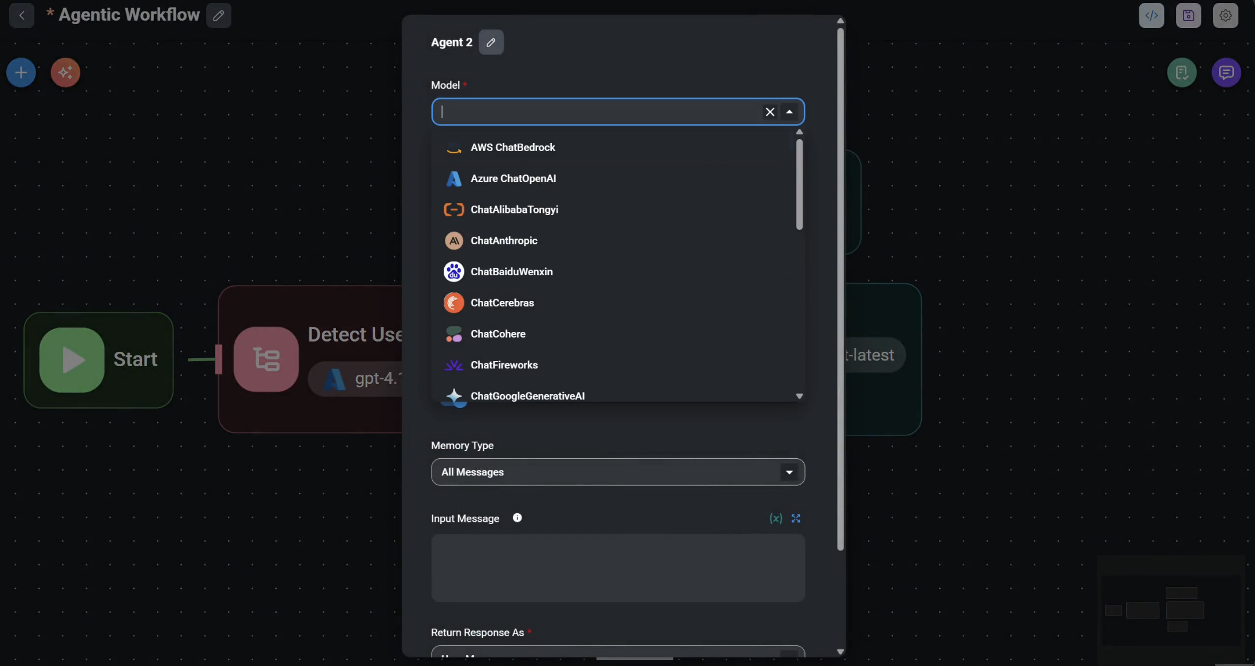
Task: Open the code API icon in the top bar
Action: pyautogui.click(x=1151, y=15)
